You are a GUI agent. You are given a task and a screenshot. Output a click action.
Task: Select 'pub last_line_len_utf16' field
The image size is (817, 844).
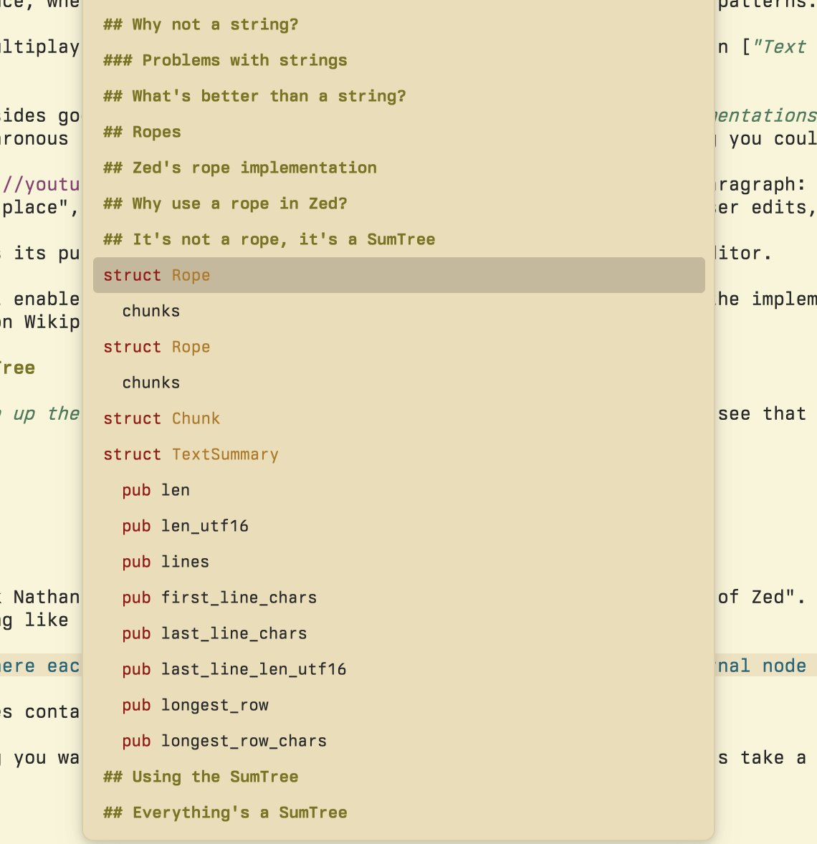398,669
